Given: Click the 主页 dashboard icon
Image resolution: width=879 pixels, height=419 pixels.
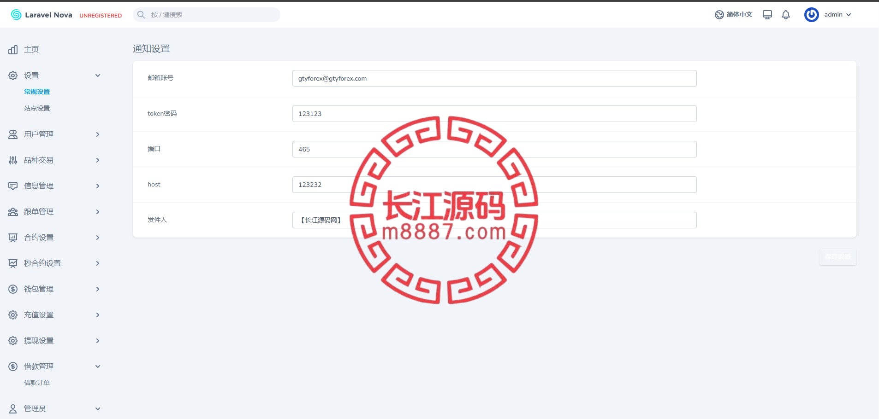Looking at the screenshot, I should pyautogui.click(x=13, y=50).
